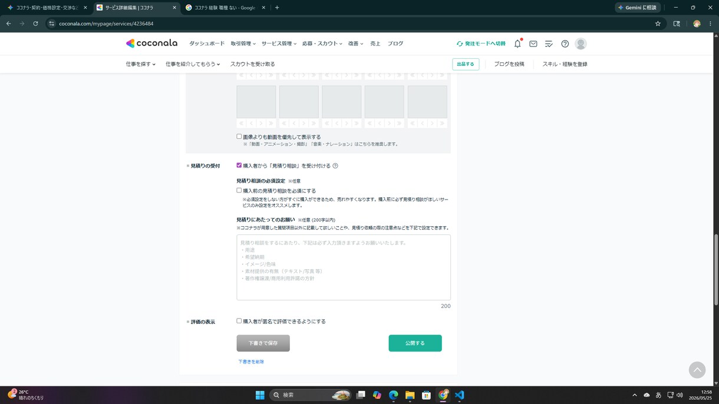719x404 pixels.
Task: View site information icon in address bar
Action: (x=52, y=24)
